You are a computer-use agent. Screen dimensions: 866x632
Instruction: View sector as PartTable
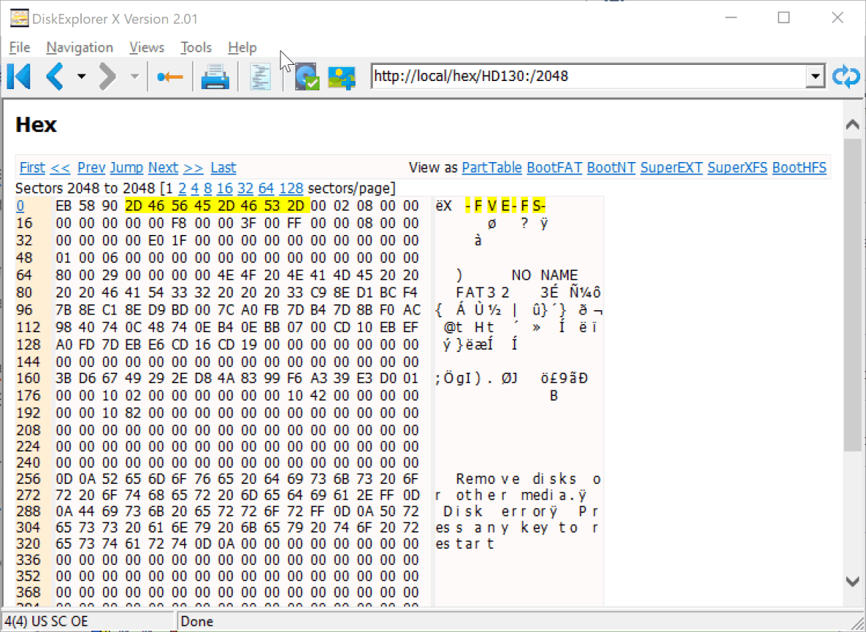coord(491,167)
